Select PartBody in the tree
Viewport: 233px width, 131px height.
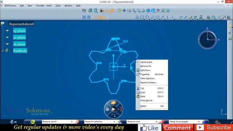tap(20, 51)
